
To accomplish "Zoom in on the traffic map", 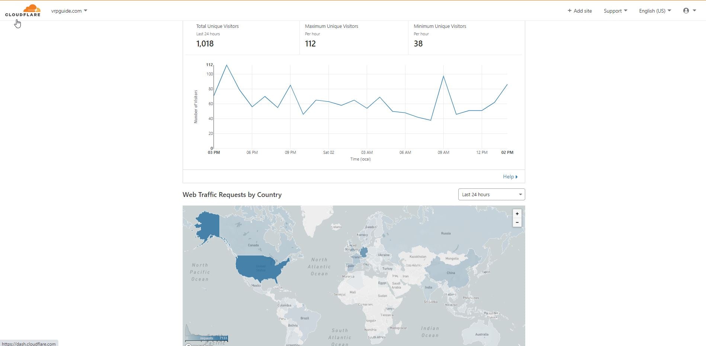I will pos(517,214).
